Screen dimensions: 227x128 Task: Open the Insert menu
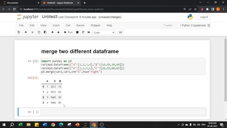(x=56, y=25)
